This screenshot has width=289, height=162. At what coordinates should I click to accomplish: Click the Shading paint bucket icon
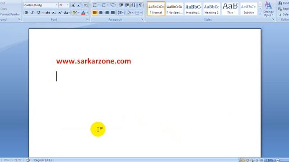point(129,13)
